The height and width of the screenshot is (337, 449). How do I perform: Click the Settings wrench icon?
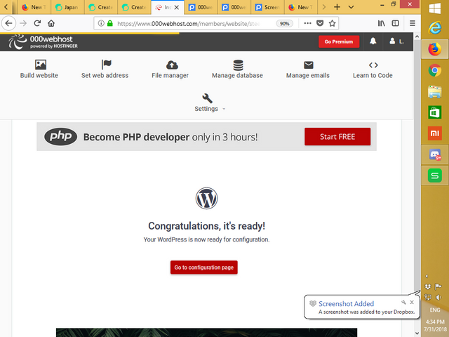[x=208, y=98]
